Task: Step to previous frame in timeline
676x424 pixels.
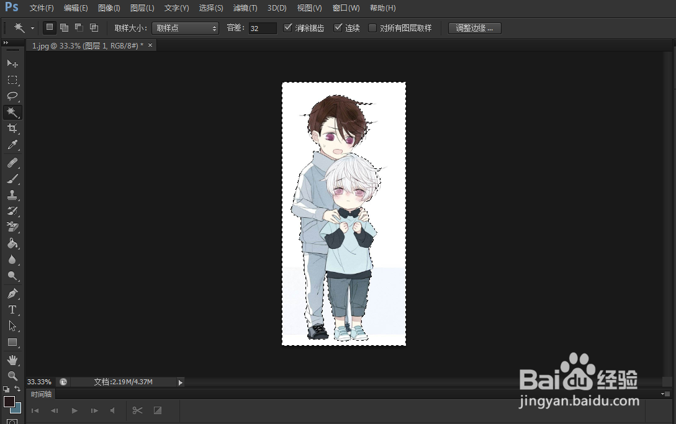Action: [55, 410]
